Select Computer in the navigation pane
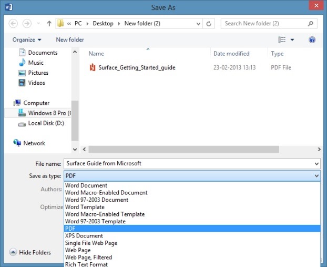This screenshot has width=327, height=267. coord(36,103)
